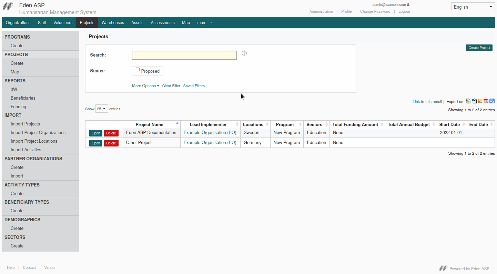Toggle the Proposed status checkbox

click(x=138, y=70)
